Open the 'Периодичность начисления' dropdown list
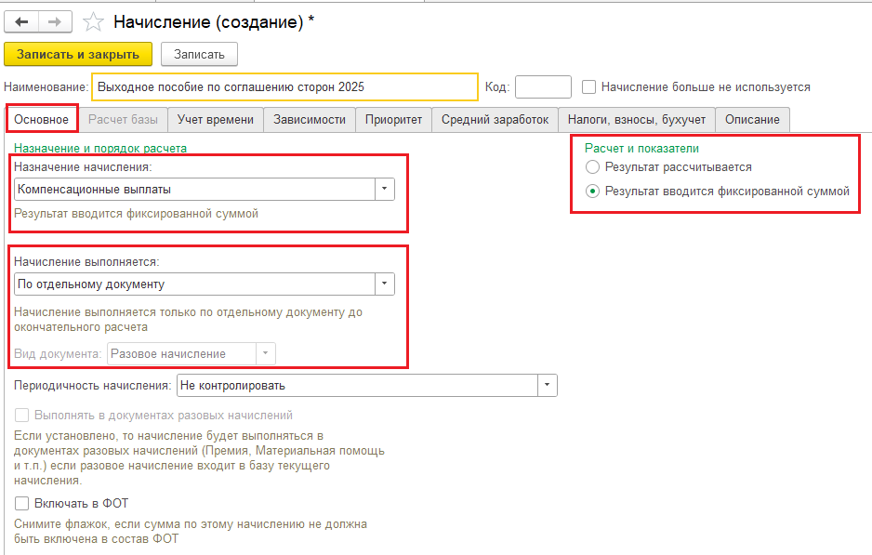The image size is (872, 555). pyautogui.click(x=547, y=385)
